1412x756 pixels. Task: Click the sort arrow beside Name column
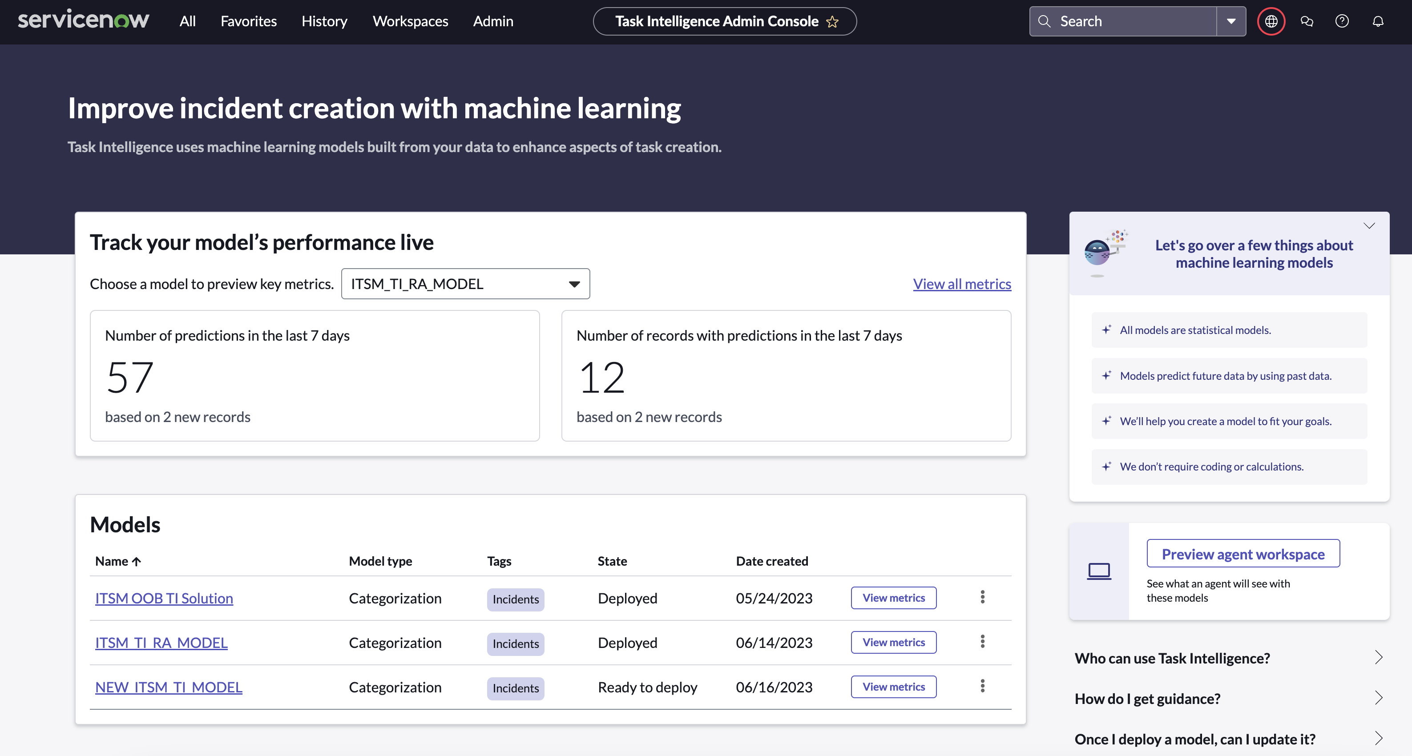(137, 561)
